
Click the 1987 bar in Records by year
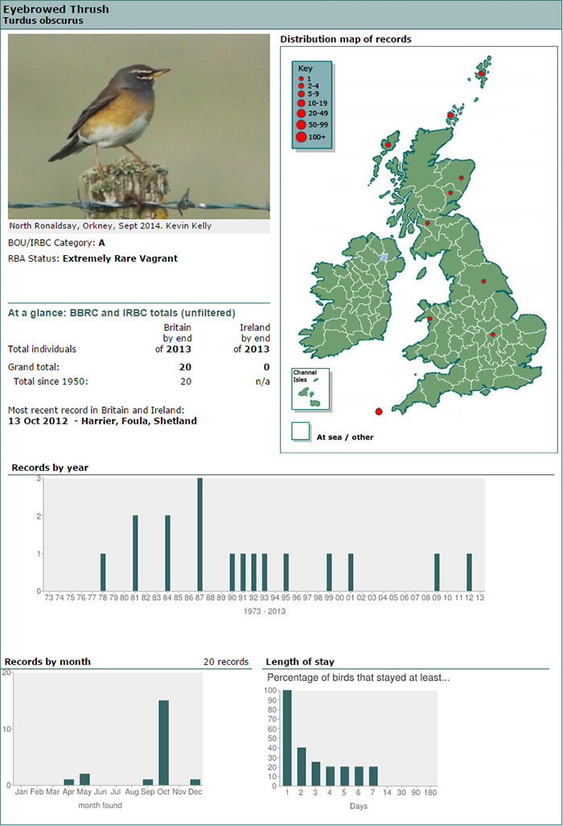point(199,535)
